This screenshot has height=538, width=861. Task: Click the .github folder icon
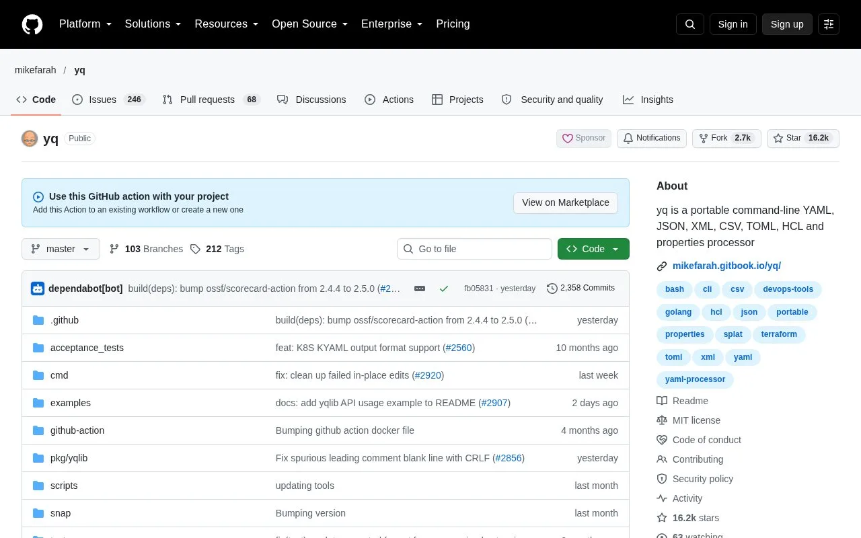pos(38,320)
